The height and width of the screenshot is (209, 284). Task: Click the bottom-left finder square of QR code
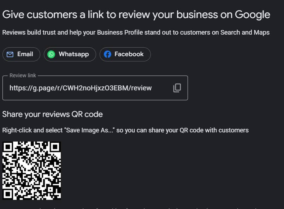pyautogui.click(x=8, y=195)
